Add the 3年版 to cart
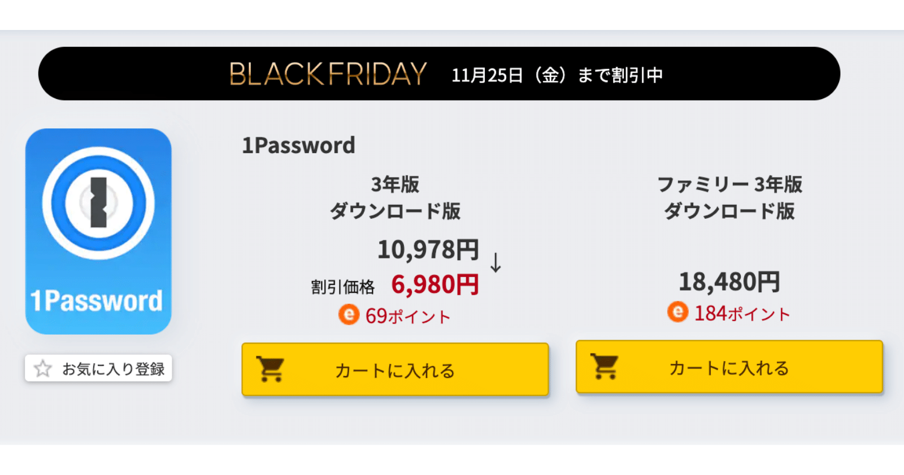The width and height of the screenshot is (904, 475). pos(395,369)
